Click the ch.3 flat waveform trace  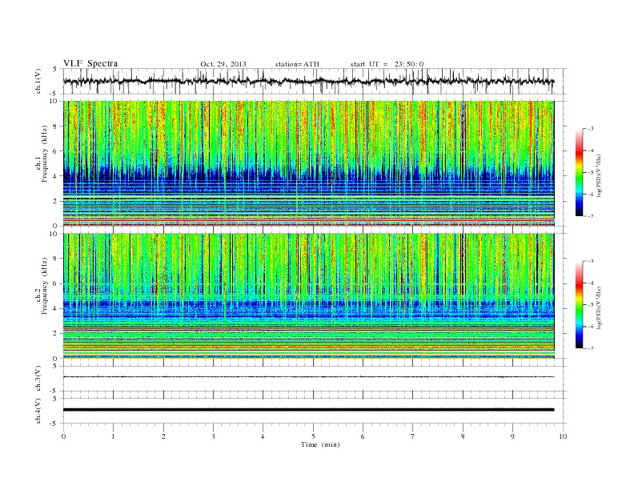tap(308, 377)
